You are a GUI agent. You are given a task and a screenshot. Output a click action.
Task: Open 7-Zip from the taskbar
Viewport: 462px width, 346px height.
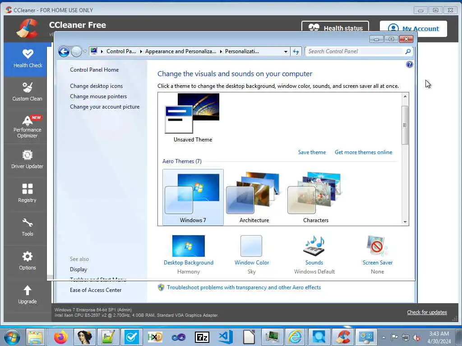click(202, 337)
